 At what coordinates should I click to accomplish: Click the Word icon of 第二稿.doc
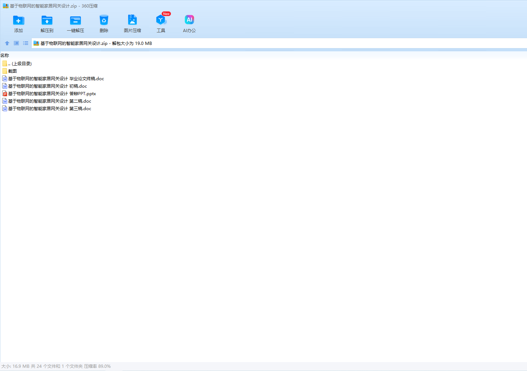tap(5, 101)
